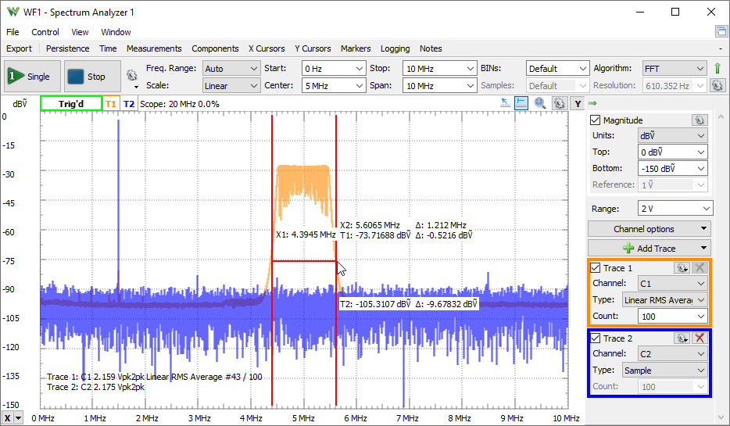Open the Magnitude settings gear
This screenshot has height=426, width=730.
point(700,120)
